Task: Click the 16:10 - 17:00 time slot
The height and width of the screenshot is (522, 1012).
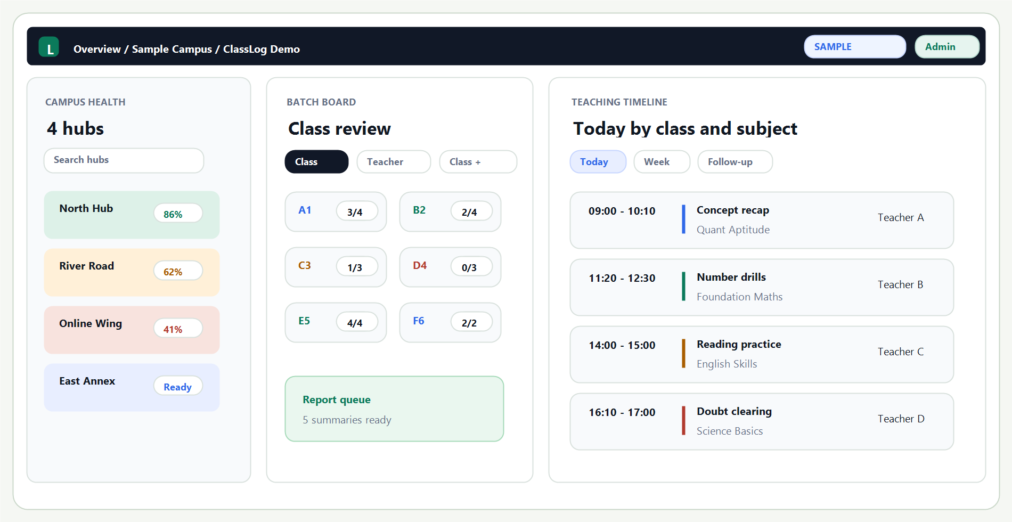Action: tap(622, 412)
